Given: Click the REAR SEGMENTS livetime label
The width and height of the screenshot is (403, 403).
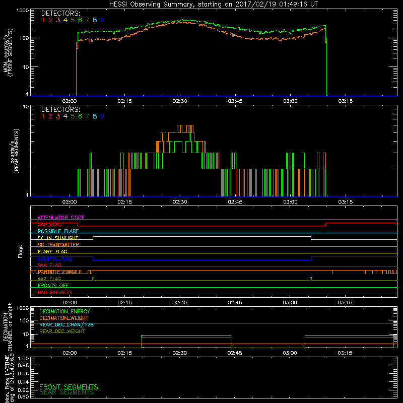Looking at the screenshot, I should point(66,392).
